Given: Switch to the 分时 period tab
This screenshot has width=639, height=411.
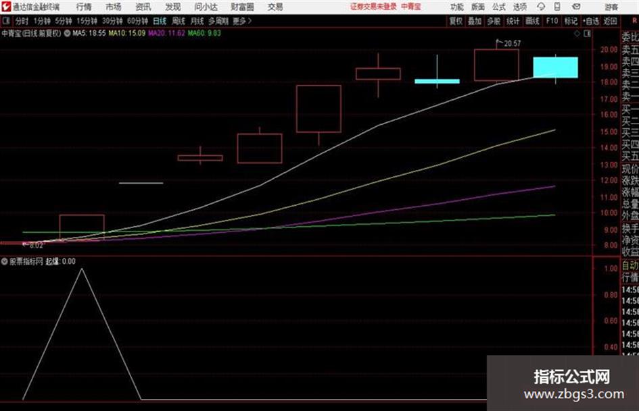Looking at the screenshot, I should tap(22, 21).
